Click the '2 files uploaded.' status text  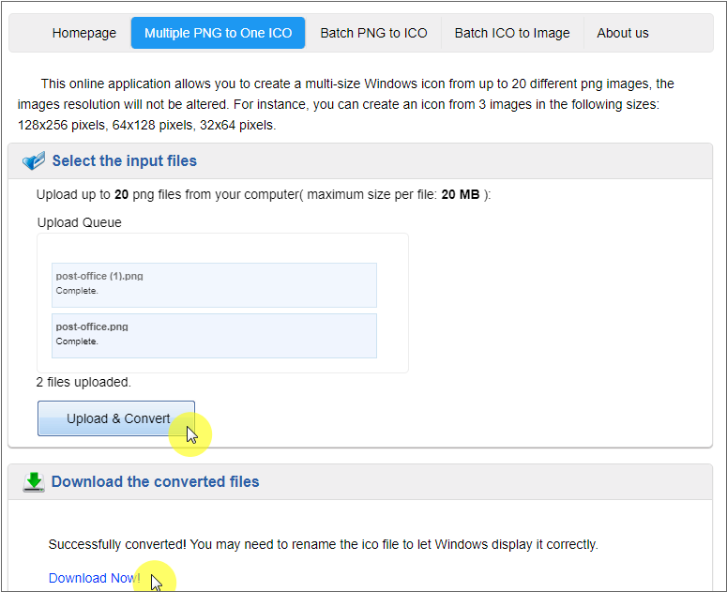tap(83, 383)
